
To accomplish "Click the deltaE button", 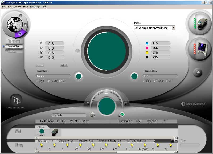I will click(x=64, y=65).
